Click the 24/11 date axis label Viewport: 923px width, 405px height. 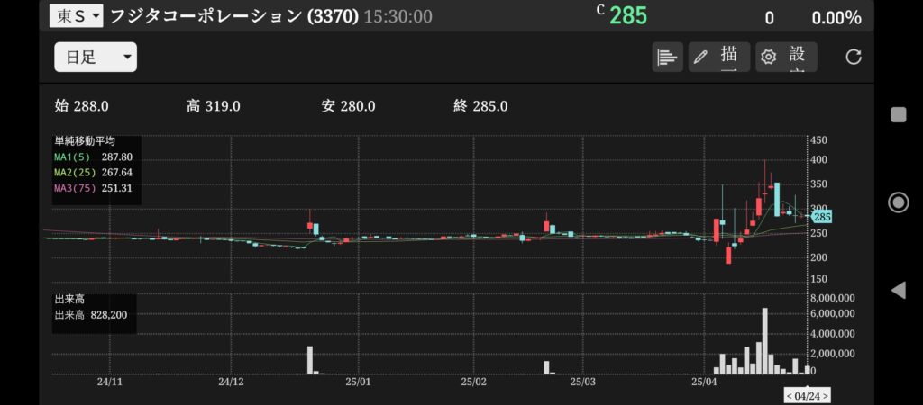[x=110, y=382]
